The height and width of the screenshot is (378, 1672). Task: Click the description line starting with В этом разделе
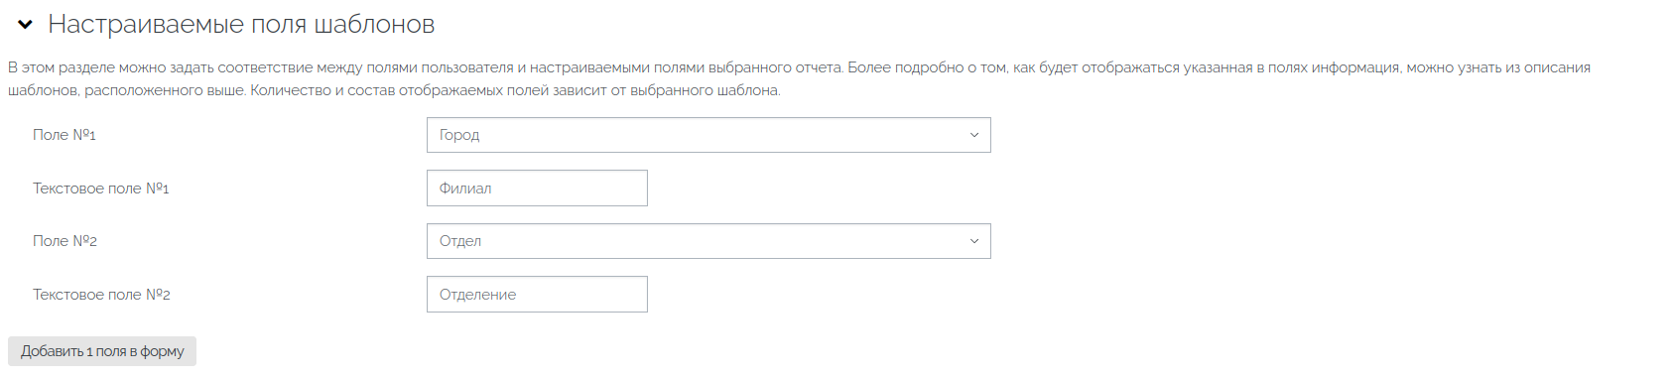[799, 67]
